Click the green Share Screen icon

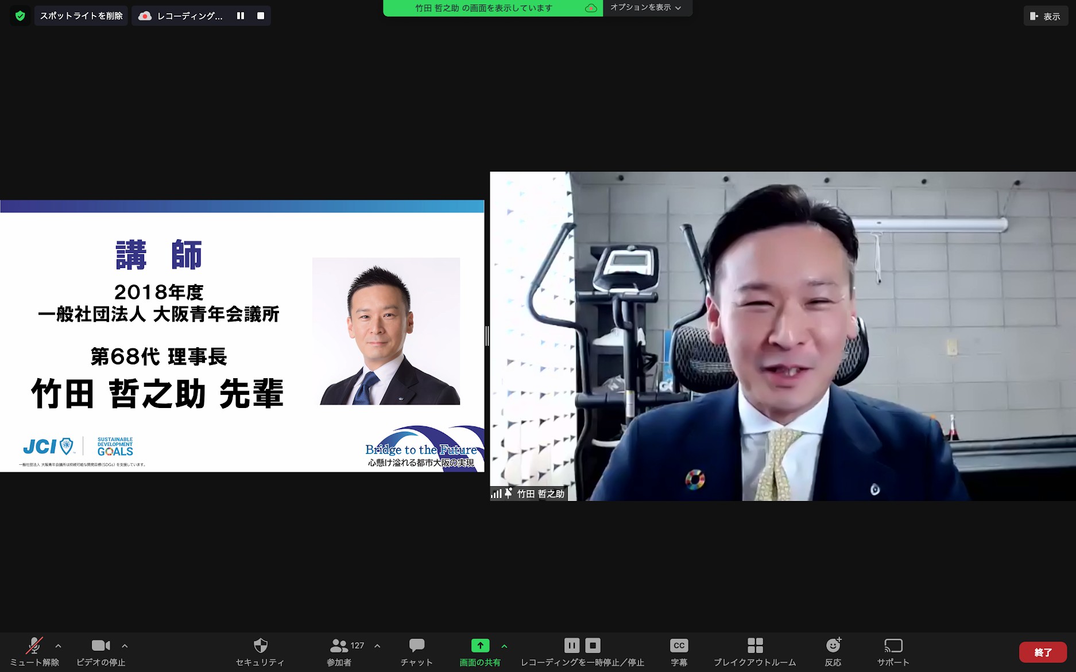pos(480,646)
